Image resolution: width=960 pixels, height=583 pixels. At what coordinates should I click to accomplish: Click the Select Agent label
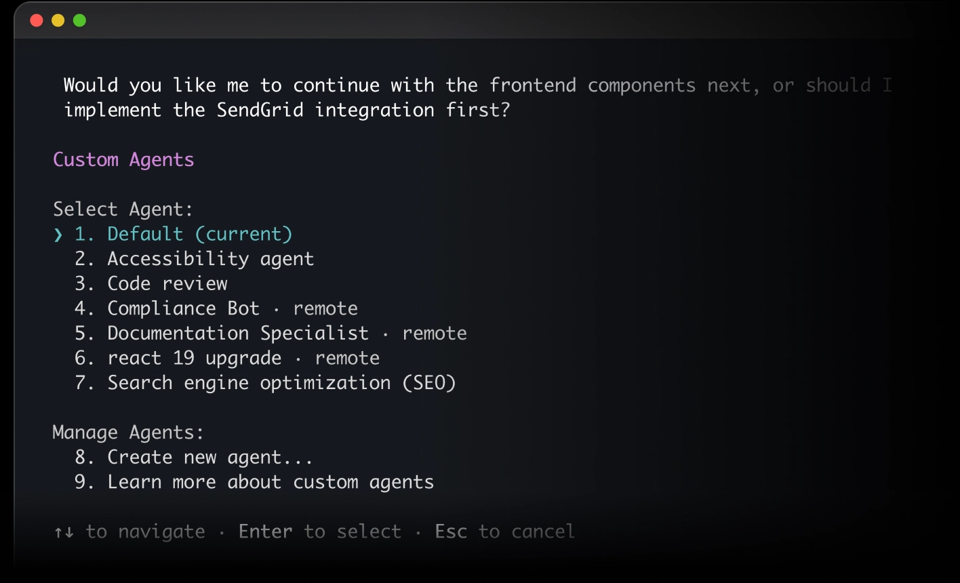coord(122,209)
